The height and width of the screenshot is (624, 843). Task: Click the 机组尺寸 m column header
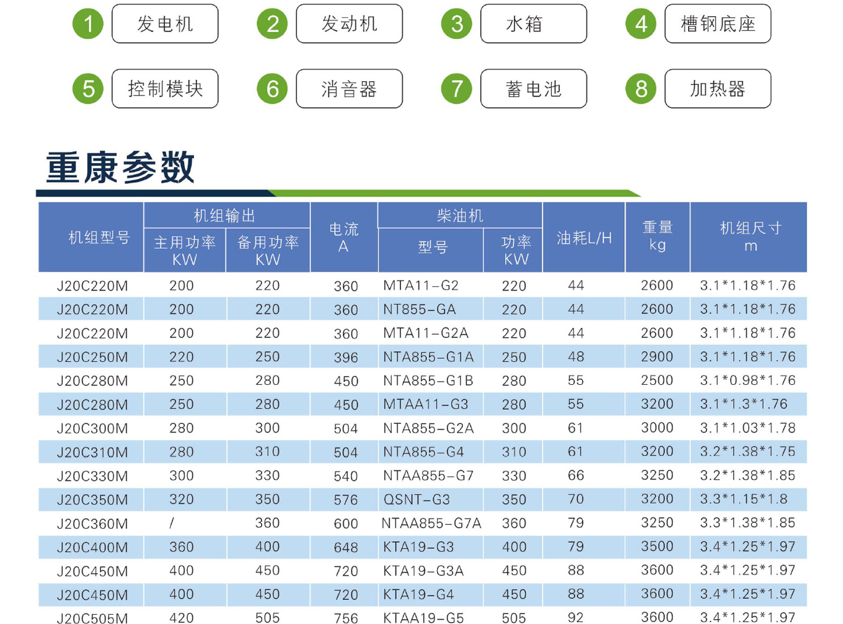749,237
